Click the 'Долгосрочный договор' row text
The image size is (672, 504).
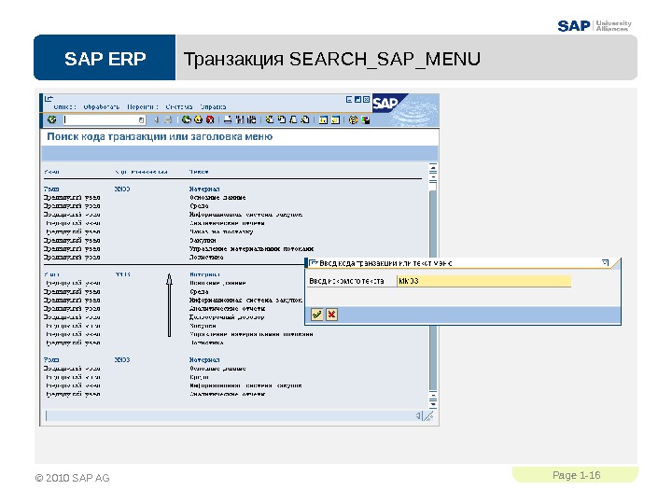pyautogui.click(x=227, y=317)
